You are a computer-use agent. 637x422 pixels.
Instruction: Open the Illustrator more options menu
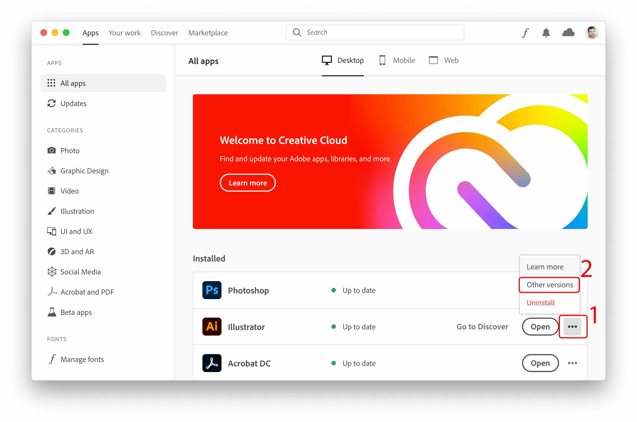(572, 327)
